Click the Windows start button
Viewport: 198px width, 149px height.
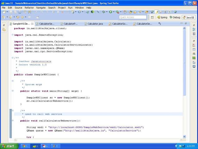[x=9, y=146]
